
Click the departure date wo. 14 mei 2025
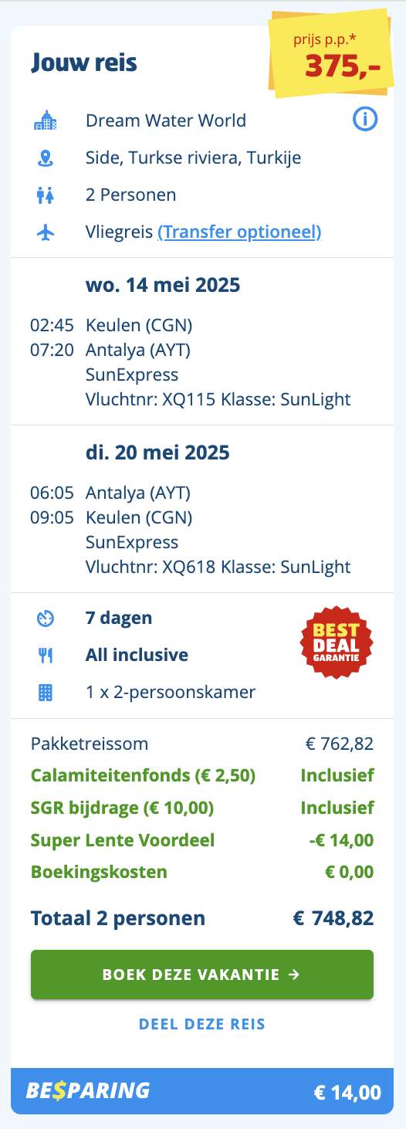(x=163, y=286)
